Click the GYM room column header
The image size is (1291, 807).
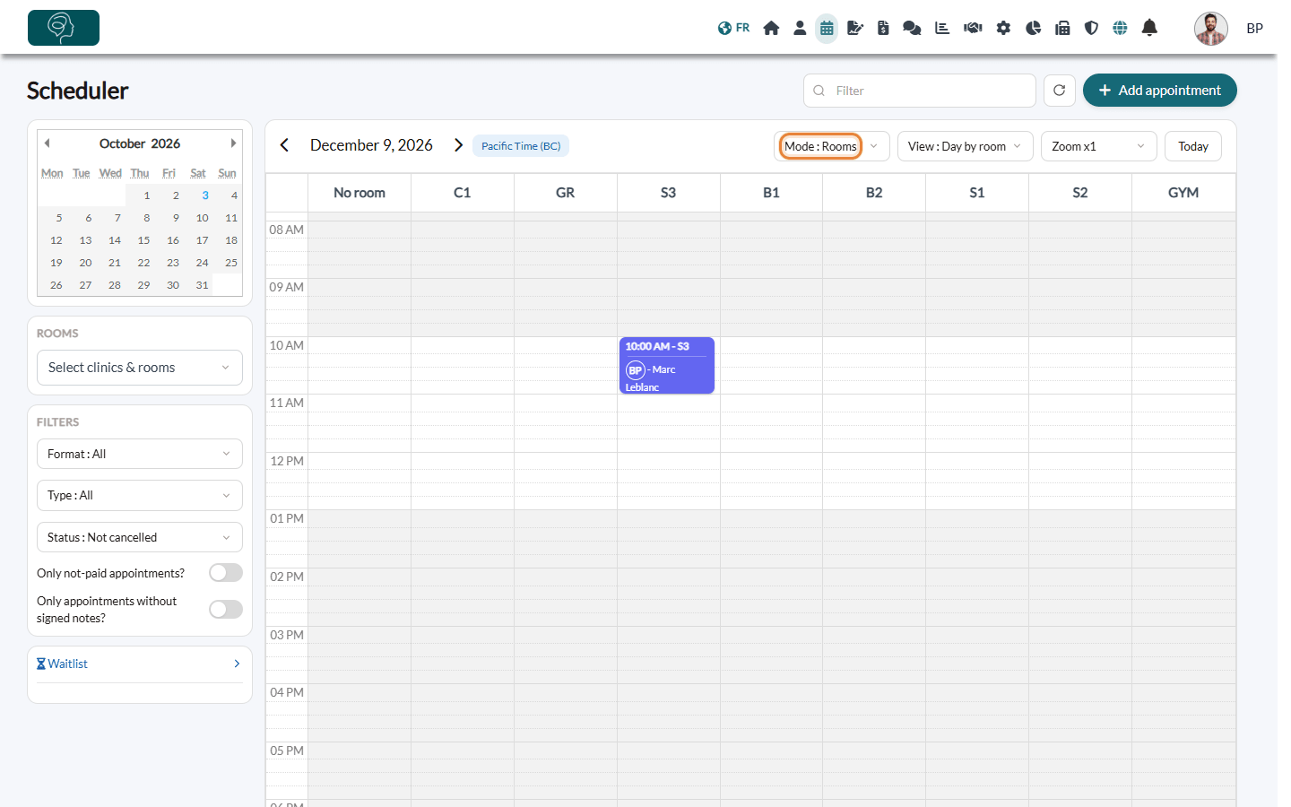[x=1183, y=193]
